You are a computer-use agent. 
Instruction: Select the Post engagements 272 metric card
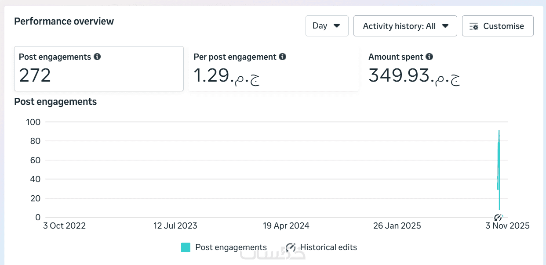coord(98,69)
